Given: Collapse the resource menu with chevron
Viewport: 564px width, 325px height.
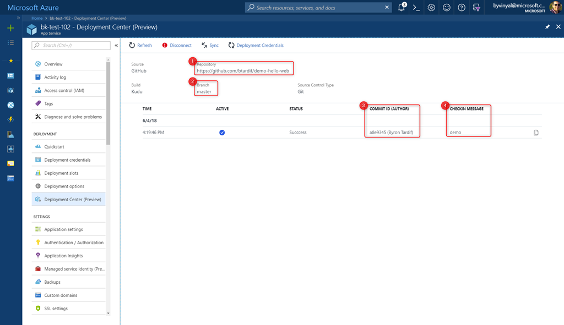Looking at the screenshot, I should (116, 46).
